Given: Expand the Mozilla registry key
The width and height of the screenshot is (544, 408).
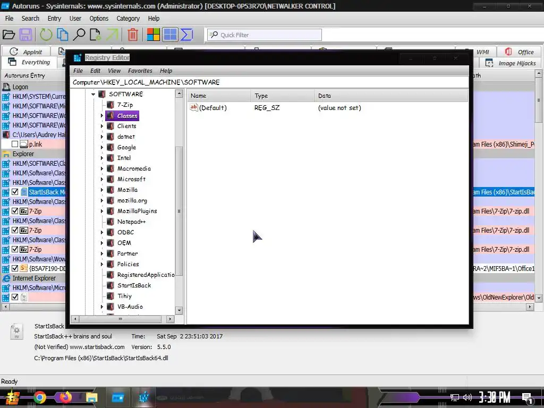Looking at the screenshot, I should coord(101,190).
